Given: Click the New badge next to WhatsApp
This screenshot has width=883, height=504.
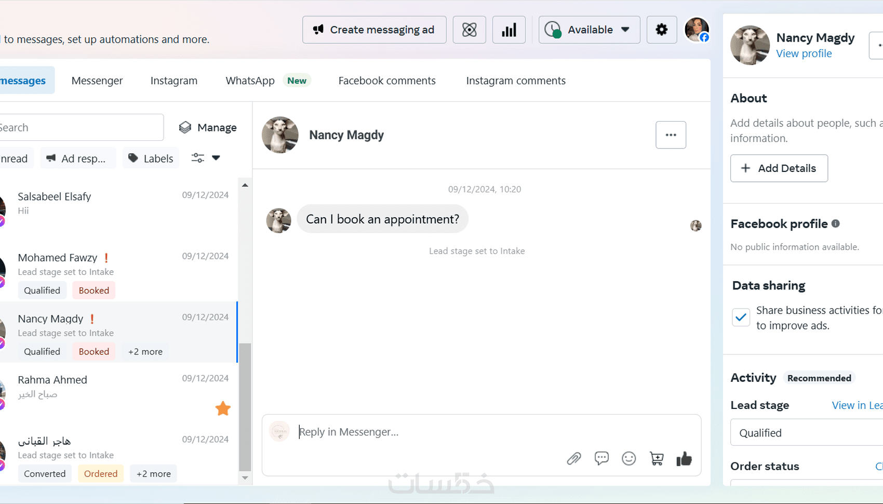Looking at the screenshot, I should (297, 81).
